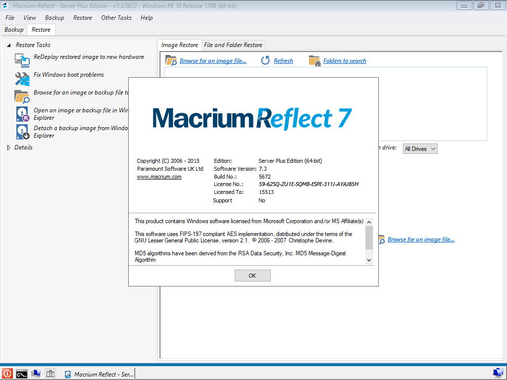Screen dimensions: 507x380
Task: Click the Detach backup image icon
Action: pos(22,132)
